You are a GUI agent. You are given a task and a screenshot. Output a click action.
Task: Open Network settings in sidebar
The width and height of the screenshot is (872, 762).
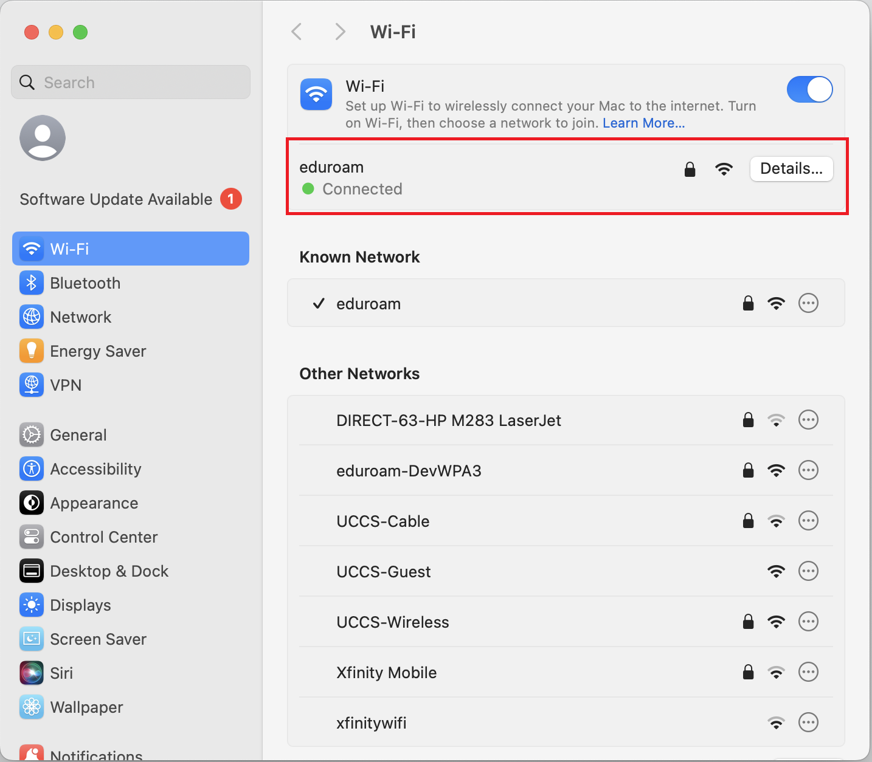(131, 317)
